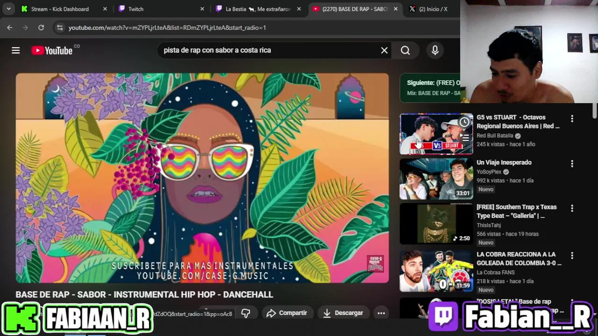The height and width of the screenshot is (336, 598).
Task: Click the 'Mix: BASE DE RAP' playlist subtitle
Action: coord(433,93)
